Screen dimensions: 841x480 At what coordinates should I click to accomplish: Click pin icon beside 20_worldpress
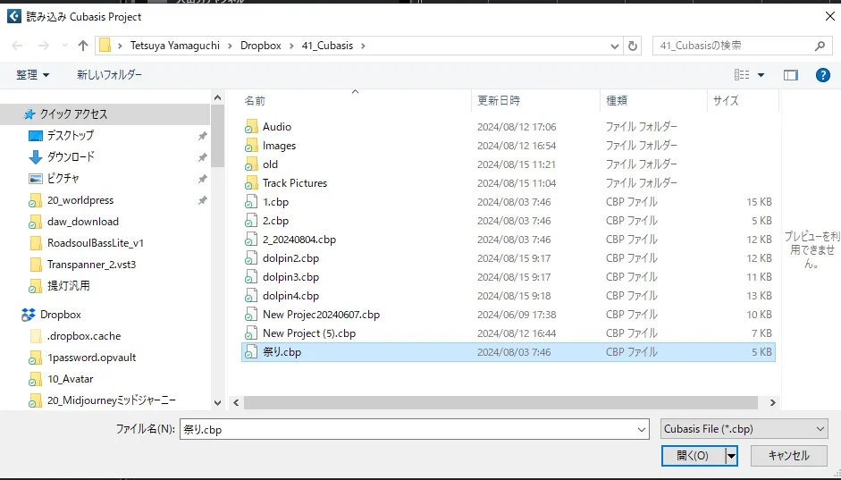pos(202,200)
